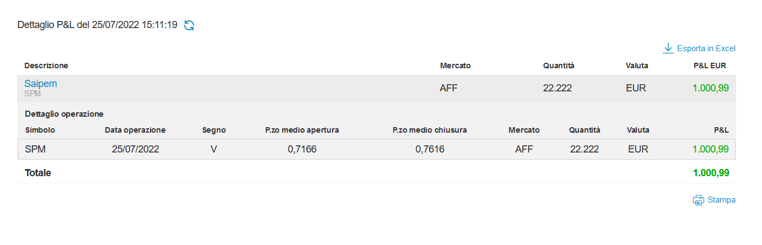Click the Quantità header in the main table
Image resolution: width=762 pixels, height=245 pixels.
point(559,66)
